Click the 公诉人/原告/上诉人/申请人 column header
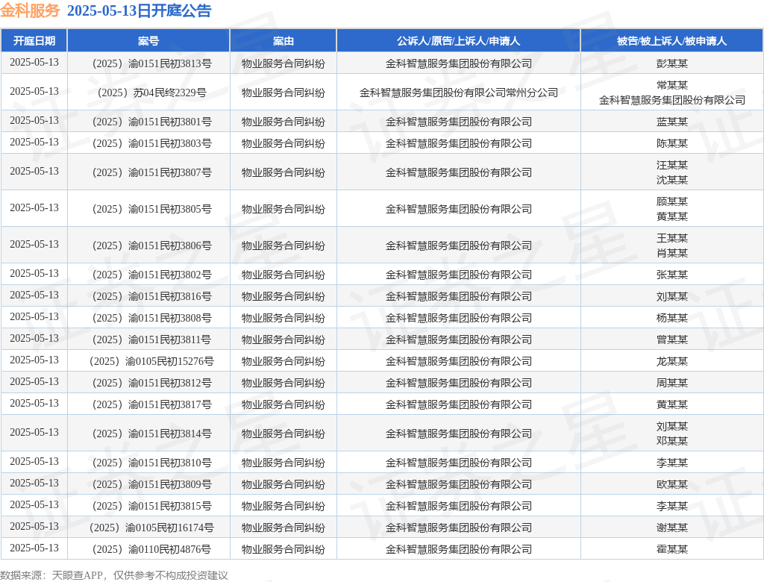Screen dimensions: 764x582 pos(459,41)
